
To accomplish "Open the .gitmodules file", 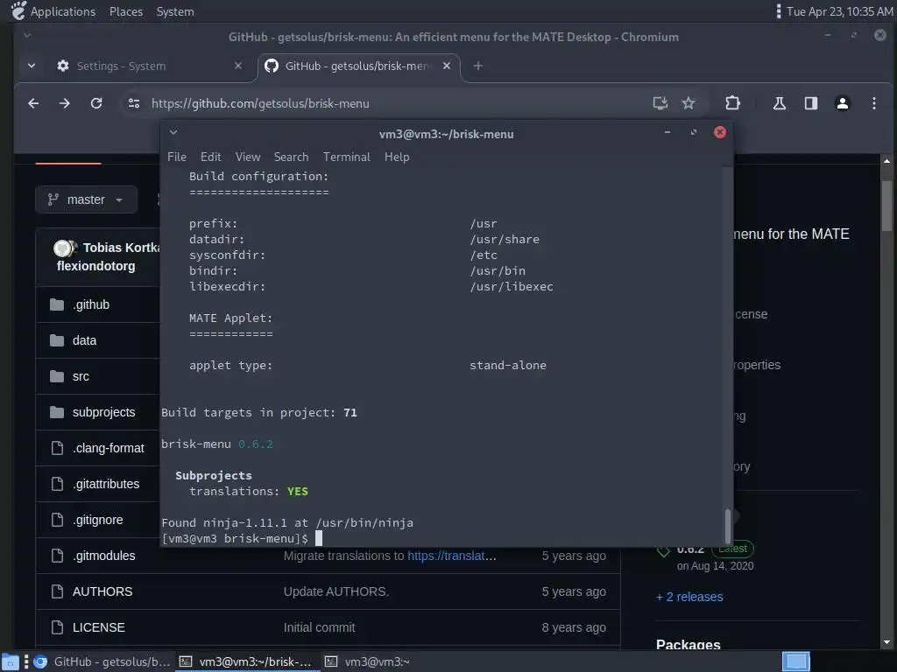I will tap(104, 556).
